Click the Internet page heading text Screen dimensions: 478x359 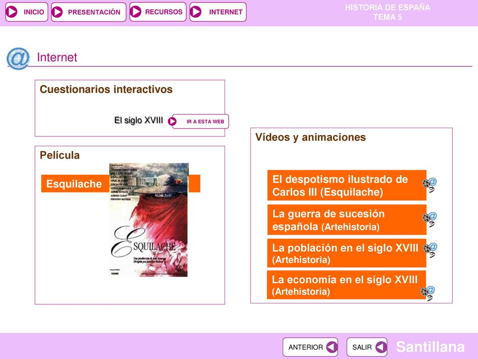click(57, 57)
